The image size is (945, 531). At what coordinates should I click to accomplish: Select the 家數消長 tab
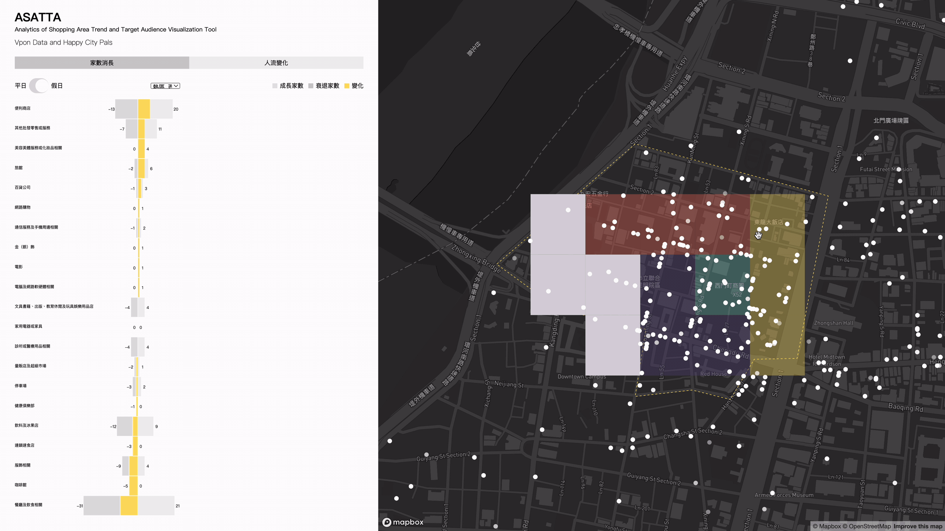pos(102,63)
